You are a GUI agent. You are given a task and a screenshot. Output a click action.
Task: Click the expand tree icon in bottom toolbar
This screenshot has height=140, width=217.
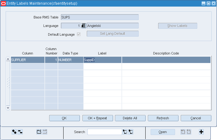click(14, 132)
